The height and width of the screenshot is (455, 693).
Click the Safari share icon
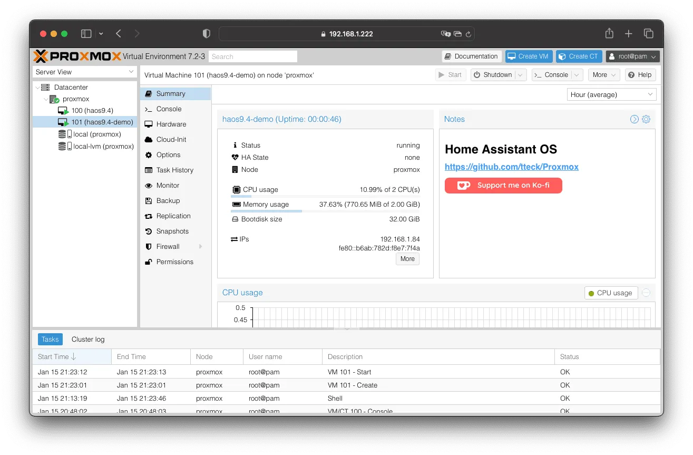pyautogui.click(x=609, y=33)
